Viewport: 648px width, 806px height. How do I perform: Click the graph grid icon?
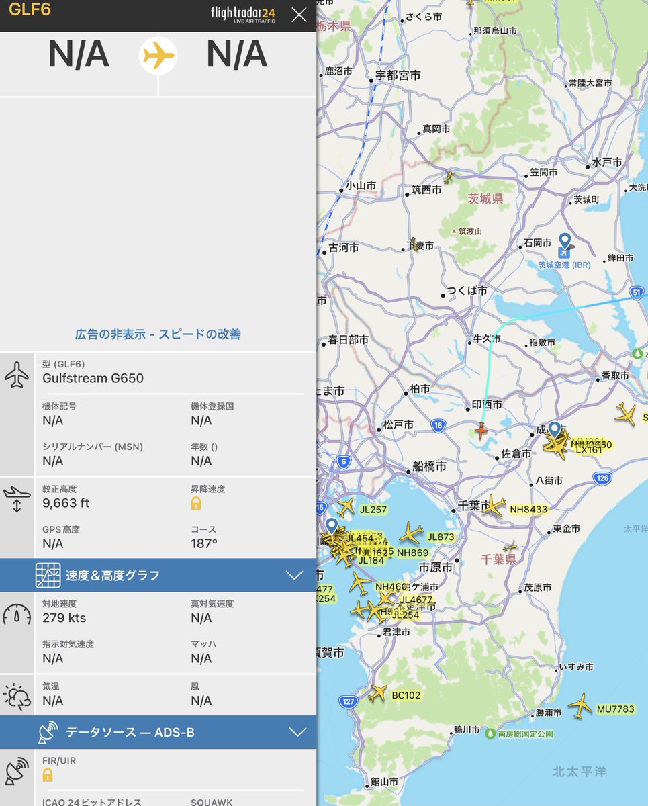48,575
